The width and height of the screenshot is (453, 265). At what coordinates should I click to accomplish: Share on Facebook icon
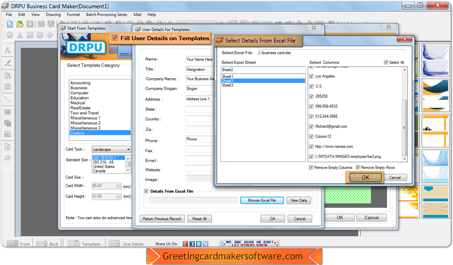point(192,244)
